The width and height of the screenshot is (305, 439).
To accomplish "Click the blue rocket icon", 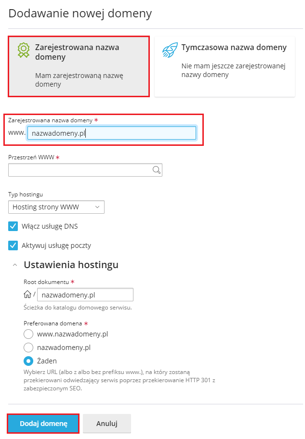I will pyautogui.click(x=170, y=50).
